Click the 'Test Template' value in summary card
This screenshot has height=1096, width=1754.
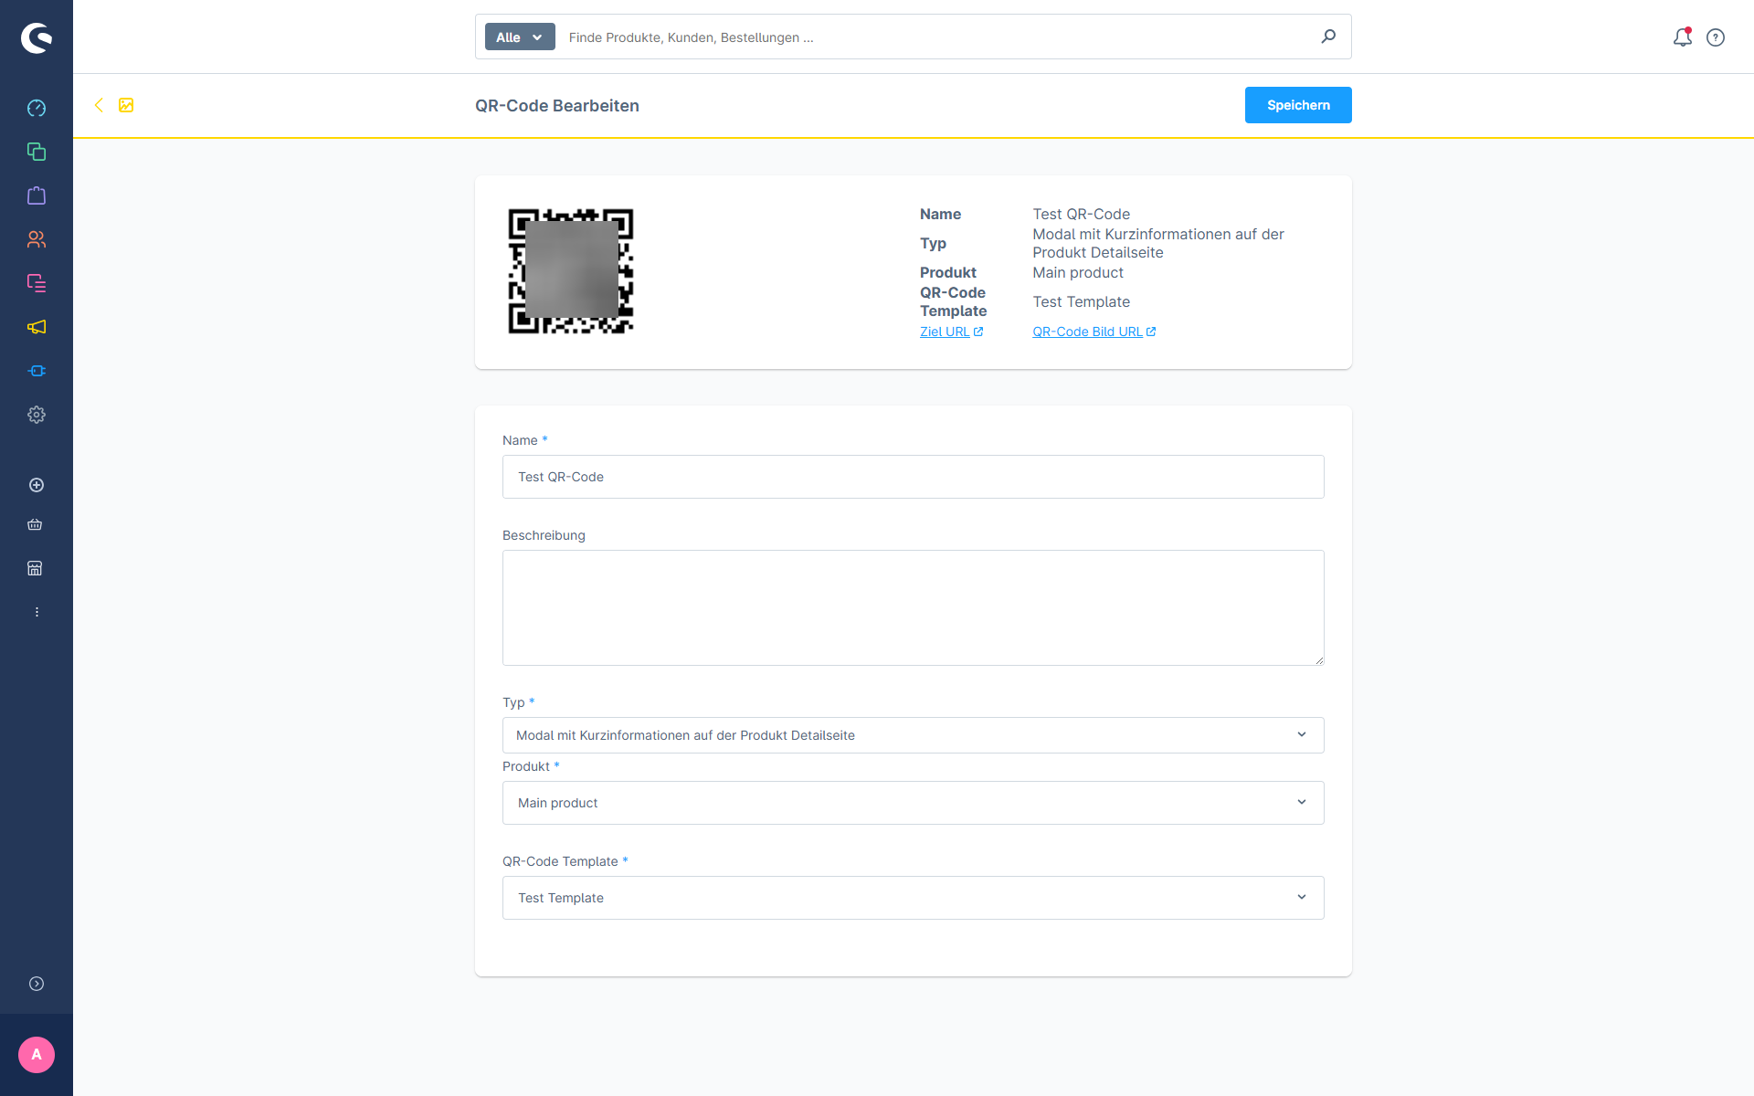click(x=1081, y=301)
